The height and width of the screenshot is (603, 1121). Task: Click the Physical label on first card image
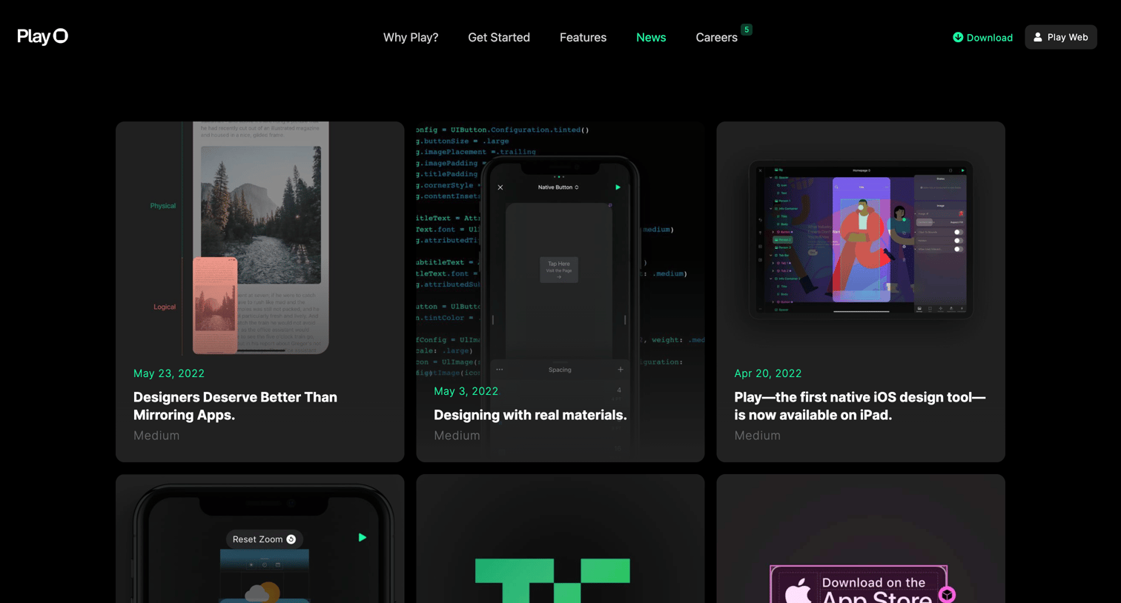[x=163, y=206]
